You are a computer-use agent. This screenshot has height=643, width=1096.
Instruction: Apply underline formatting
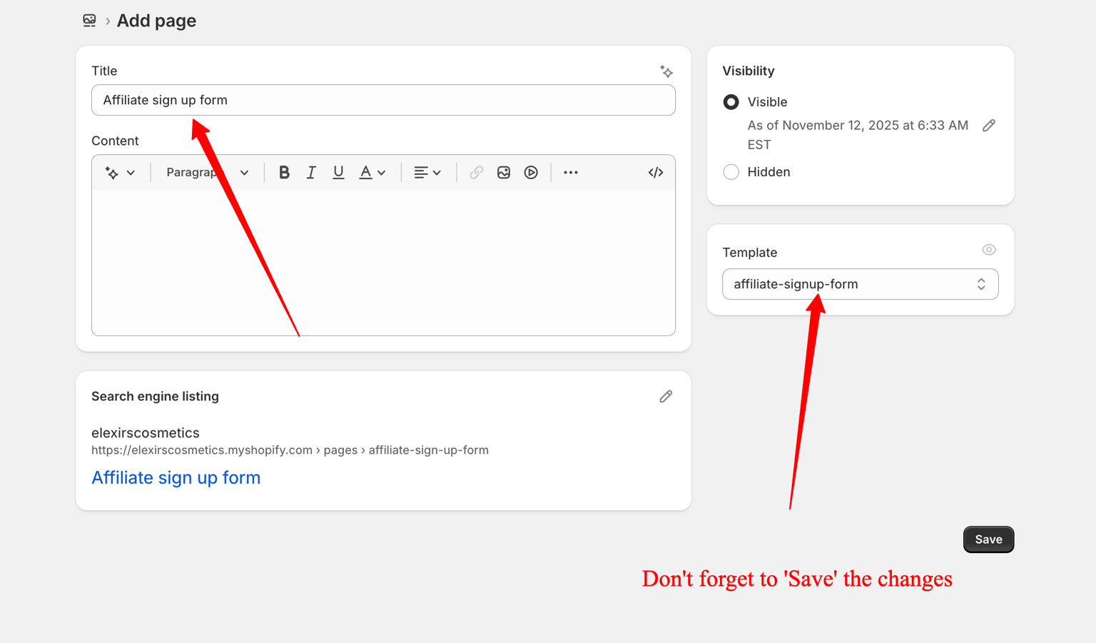pos(338,173)
